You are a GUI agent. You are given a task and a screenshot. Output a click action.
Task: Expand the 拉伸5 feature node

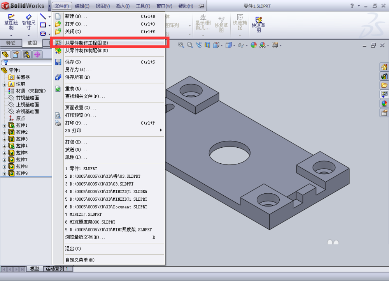(4, 153)
